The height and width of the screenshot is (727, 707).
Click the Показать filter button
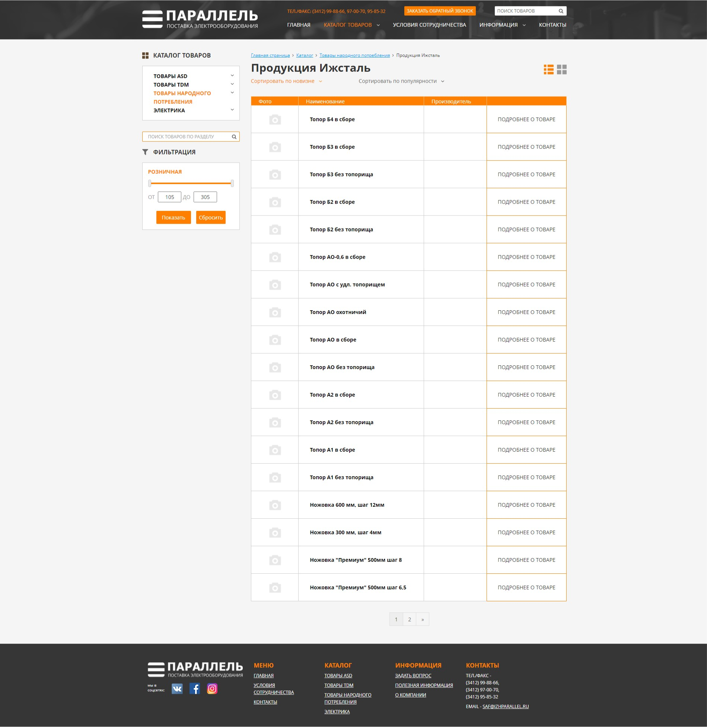173,218
